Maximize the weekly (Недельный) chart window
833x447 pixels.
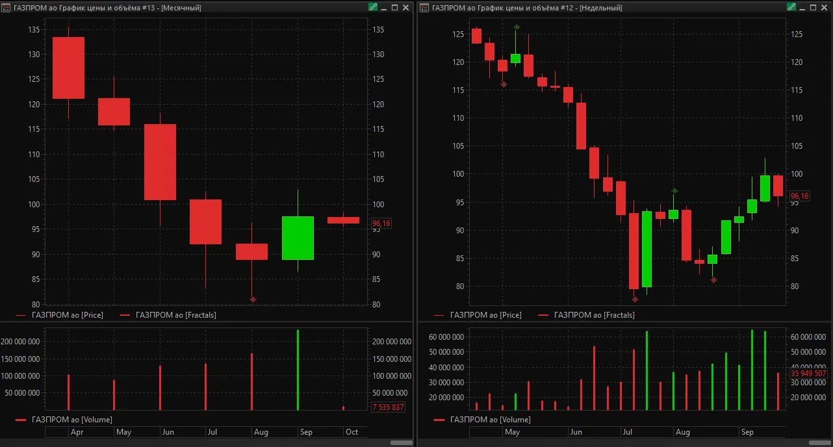[x=813, y=8]
